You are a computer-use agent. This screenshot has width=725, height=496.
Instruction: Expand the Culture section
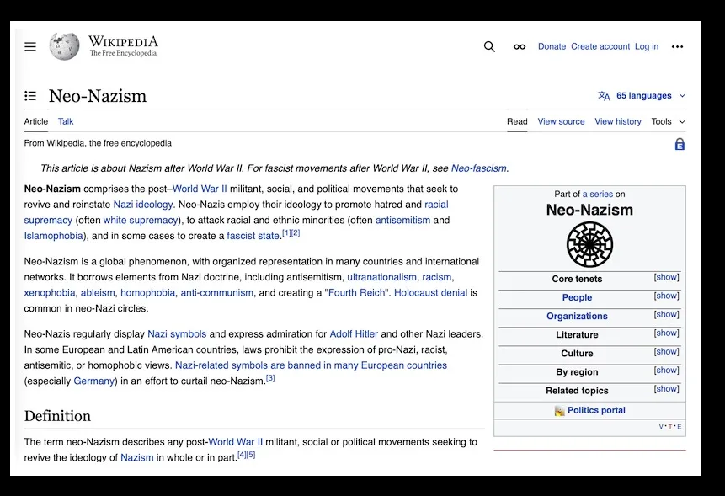666,351
